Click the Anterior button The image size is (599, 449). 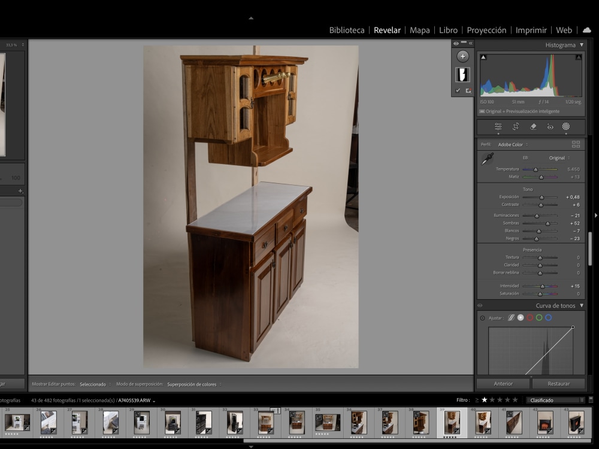pos(503,384)
